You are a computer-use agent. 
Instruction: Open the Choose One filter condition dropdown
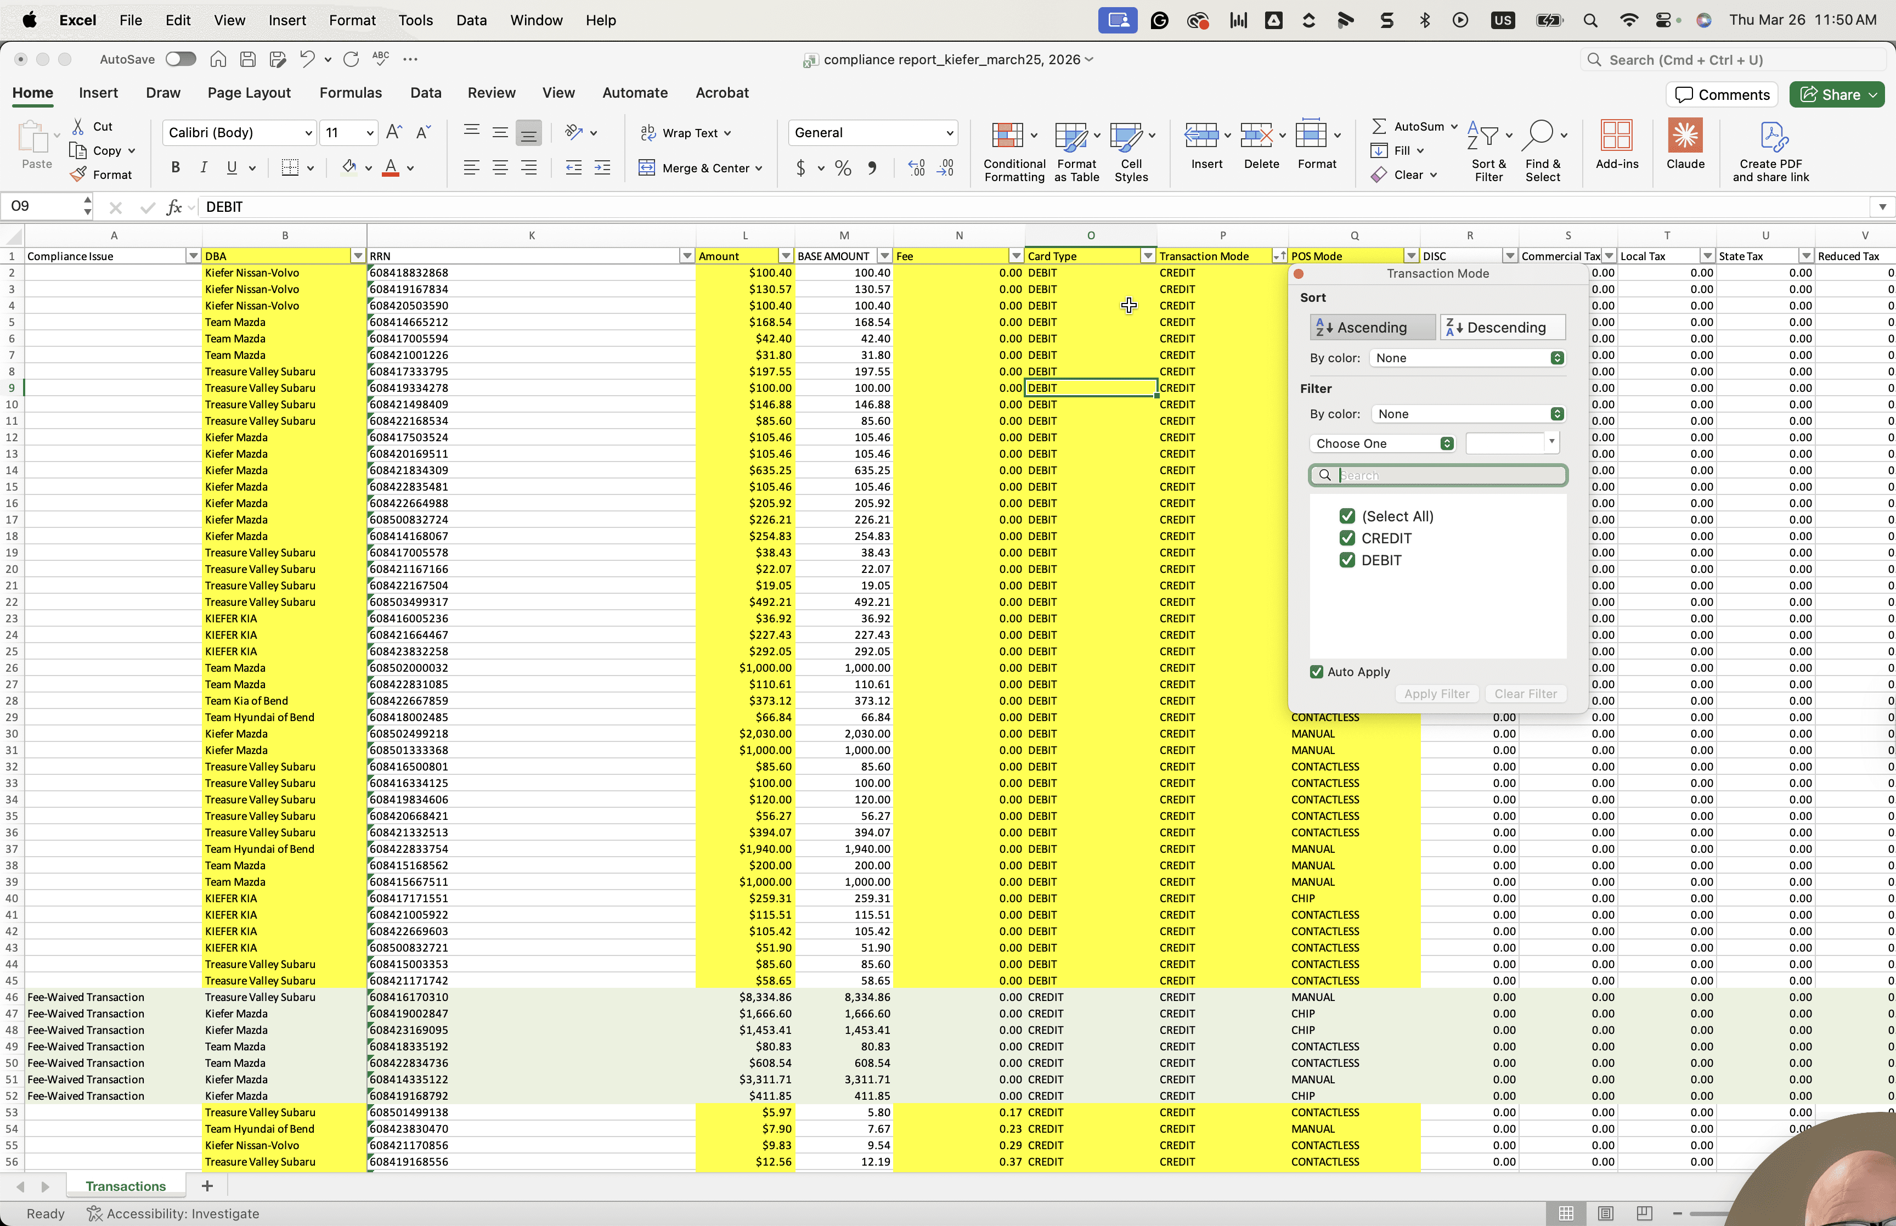tap(1383, 443)
